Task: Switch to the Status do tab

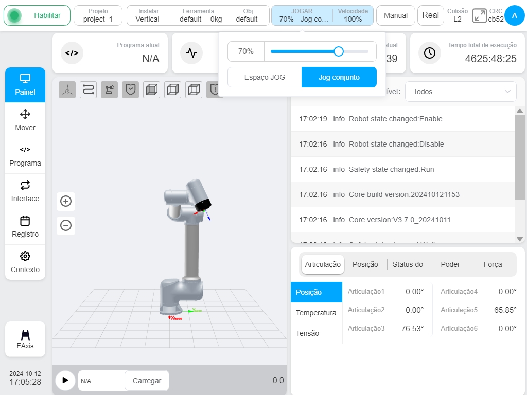Action: click(408, 264)
